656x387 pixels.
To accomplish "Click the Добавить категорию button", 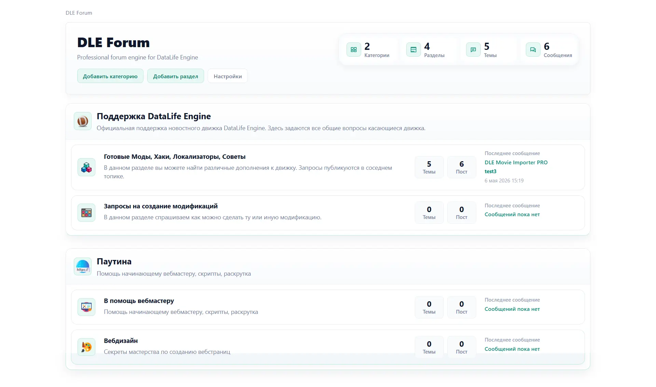I will tap(110, 76).
